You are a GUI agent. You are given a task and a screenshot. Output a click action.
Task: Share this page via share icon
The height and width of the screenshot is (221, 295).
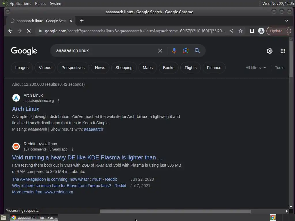pos(231,31)
